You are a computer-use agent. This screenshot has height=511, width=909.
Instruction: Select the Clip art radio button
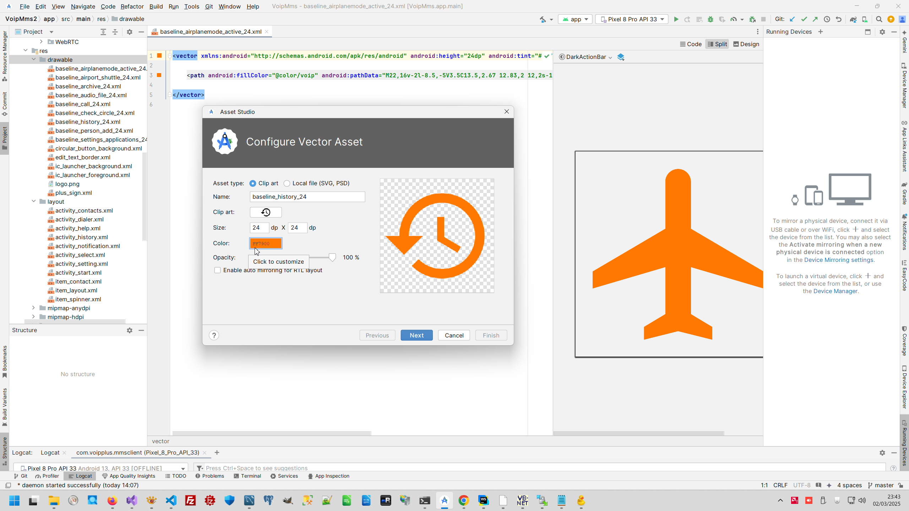pos(253,183)
